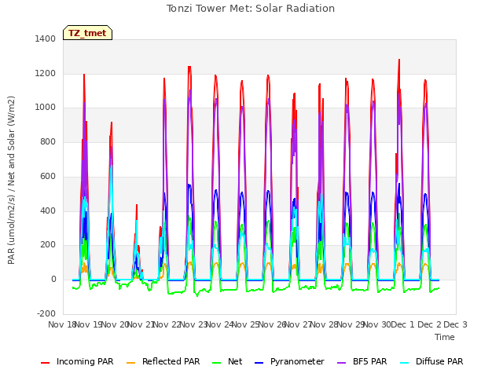This screenshot has width=503, height=377.
Task: Click the 1200 y-axis tick label
Action: [46, 73]
